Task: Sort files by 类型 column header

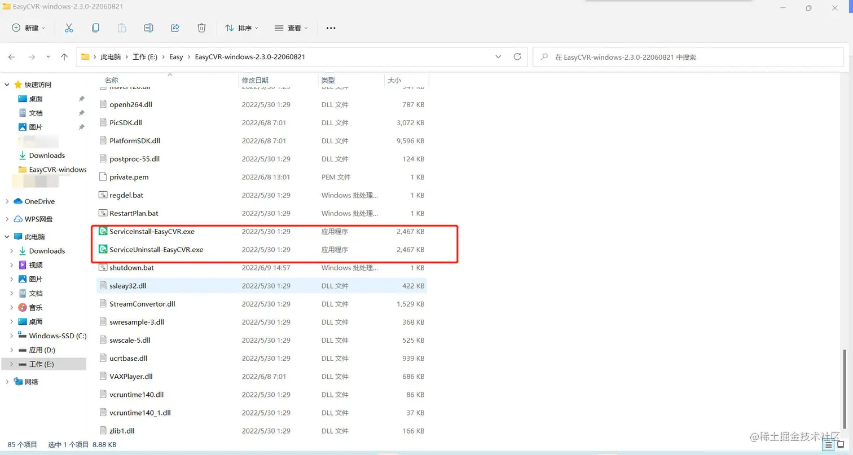Action: pyautogui.click(x=328, y=81)
